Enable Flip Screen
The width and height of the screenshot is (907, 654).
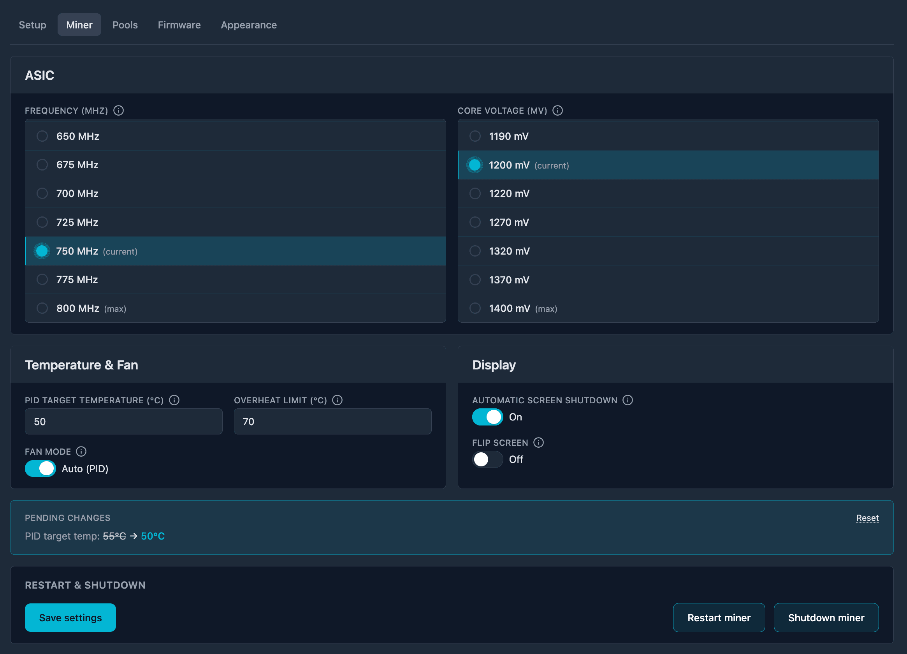[487, 459]
